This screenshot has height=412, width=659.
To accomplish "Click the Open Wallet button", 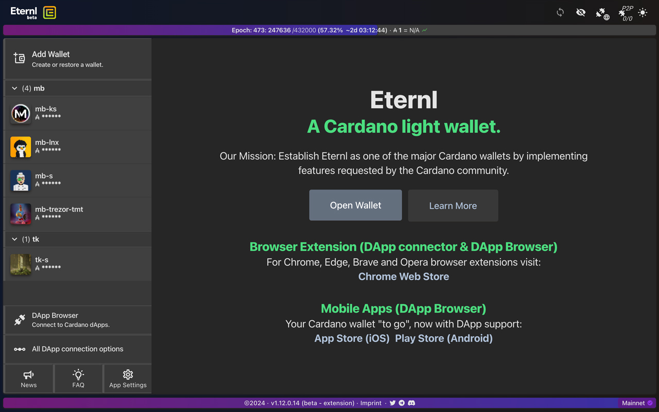I will pyautogui.click(x=355, y=205).
